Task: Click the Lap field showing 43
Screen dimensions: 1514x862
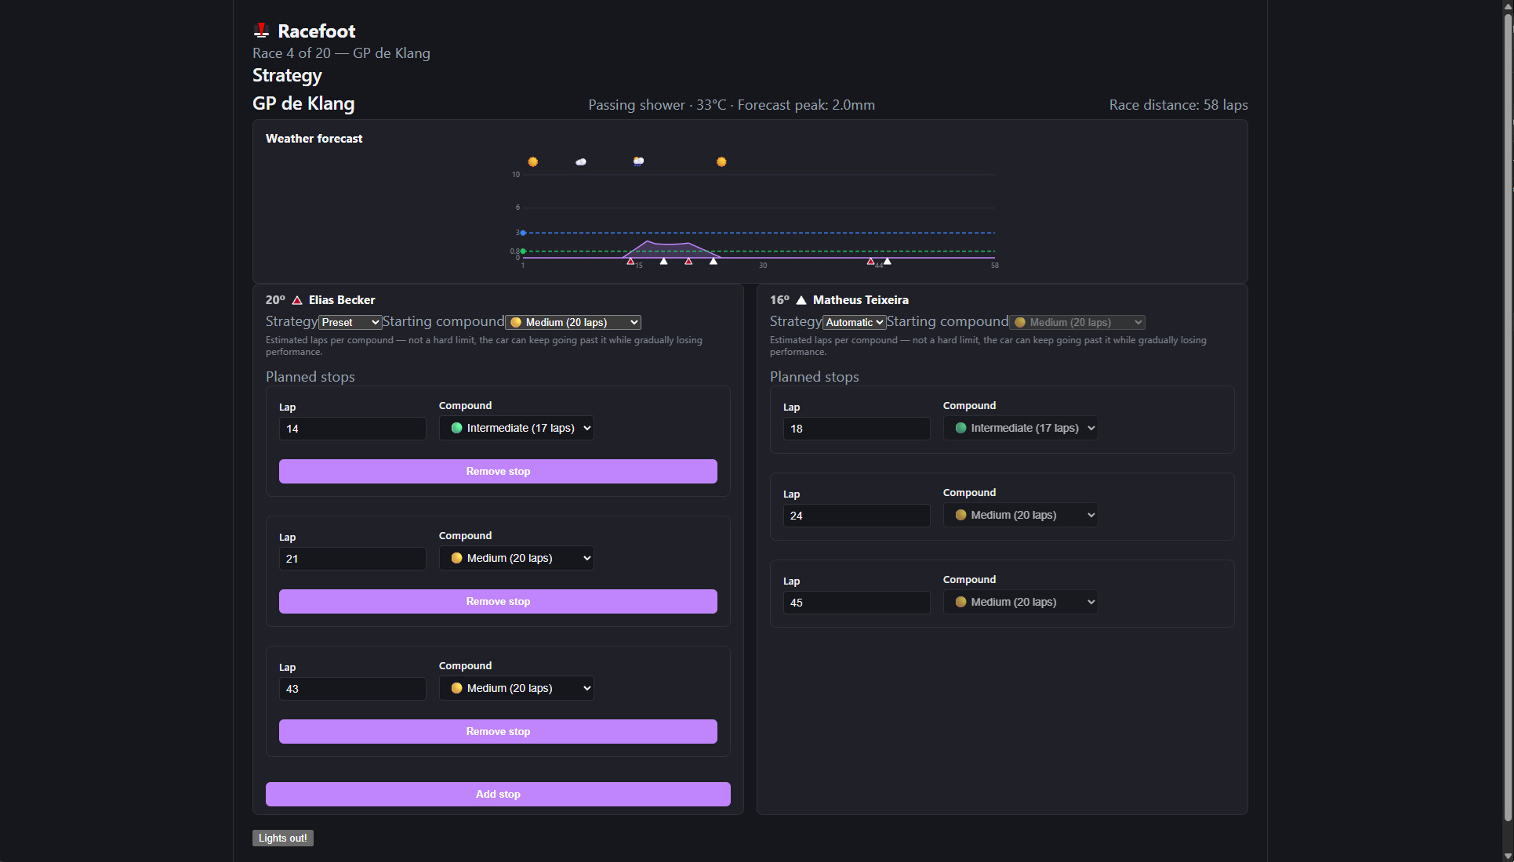Action: click(x=353, y=689)
